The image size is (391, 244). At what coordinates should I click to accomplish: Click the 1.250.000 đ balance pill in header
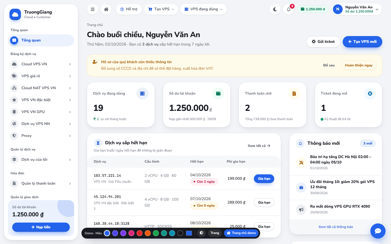point(313,9)
